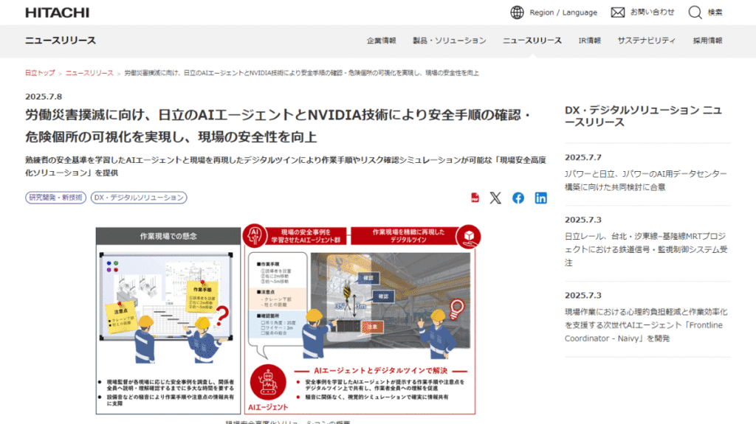Select ニュースリリース in navigation menu

[532, 41]
